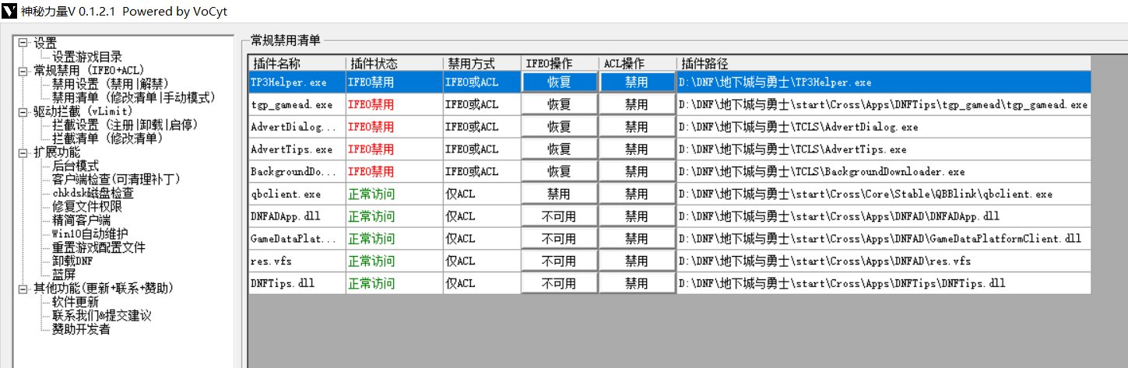Collapse the 其他功能 tree node

[23, 289]
